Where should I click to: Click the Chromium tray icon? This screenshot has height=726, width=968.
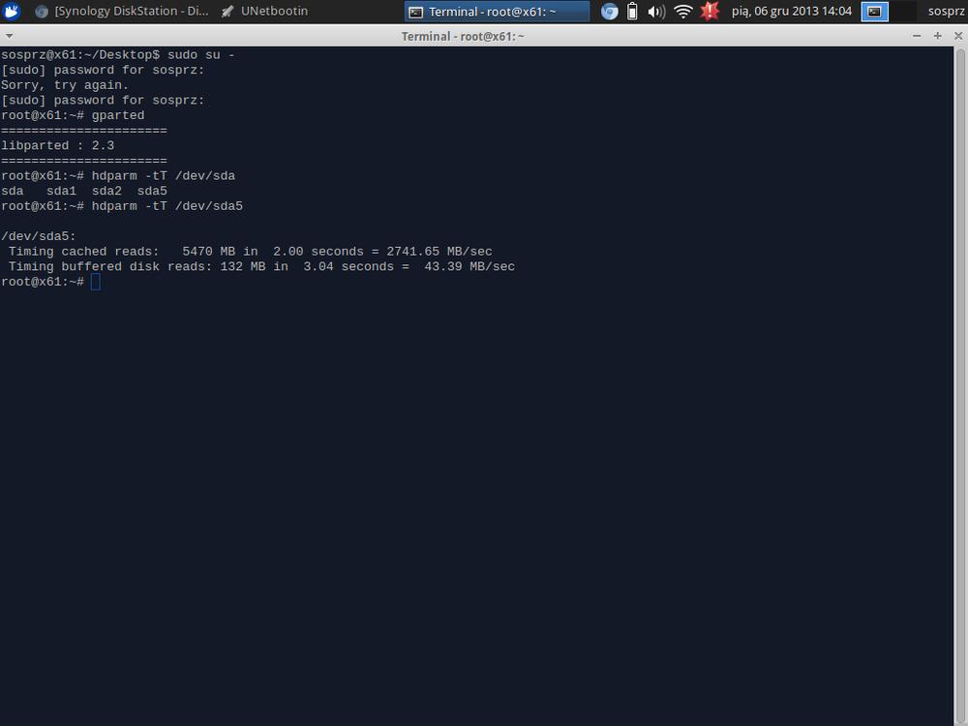pos(609,12)
